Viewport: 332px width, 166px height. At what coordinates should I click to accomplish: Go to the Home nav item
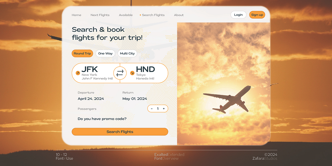click(77, 15)
